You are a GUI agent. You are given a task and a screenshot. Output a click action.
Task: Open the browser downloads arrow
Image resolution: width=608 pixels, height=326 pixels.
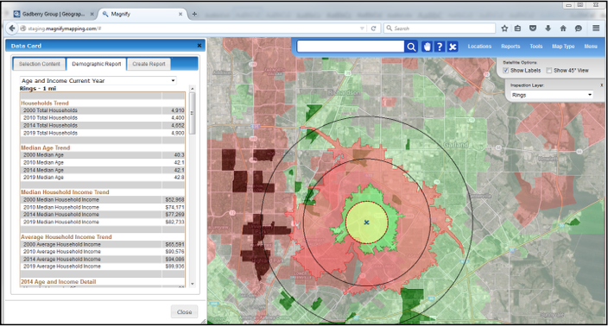point(548,28)
